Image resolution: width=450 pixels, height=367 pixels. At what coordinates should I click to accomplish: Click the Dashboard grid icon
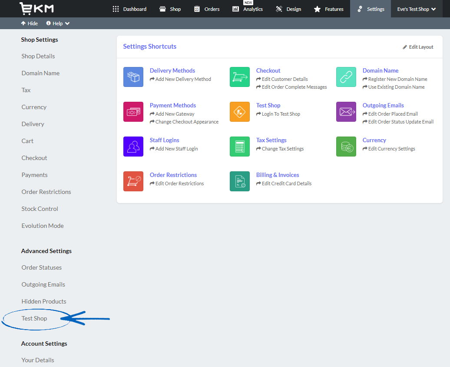pyautogui.click(x=116, y=9)
